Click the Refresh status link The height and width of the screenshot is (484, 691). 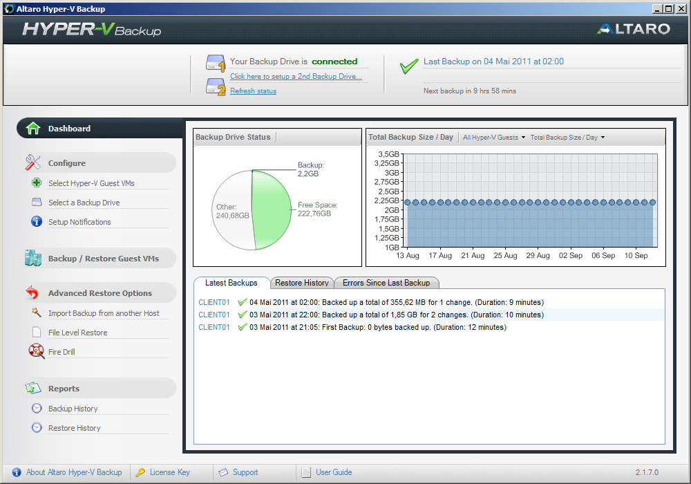(254, 91)
